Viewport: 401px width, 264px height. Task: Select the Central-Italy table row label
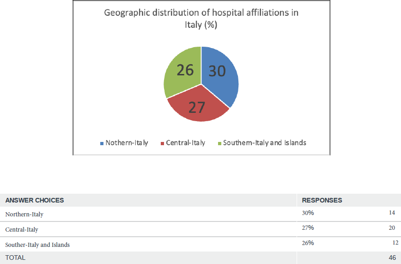pyautogui.click(x=22, y=229)
